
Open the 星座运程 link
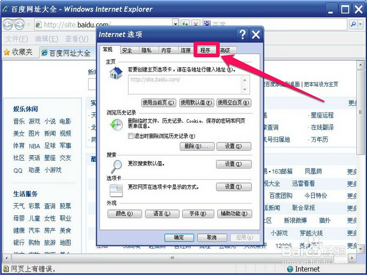[322, 115]
